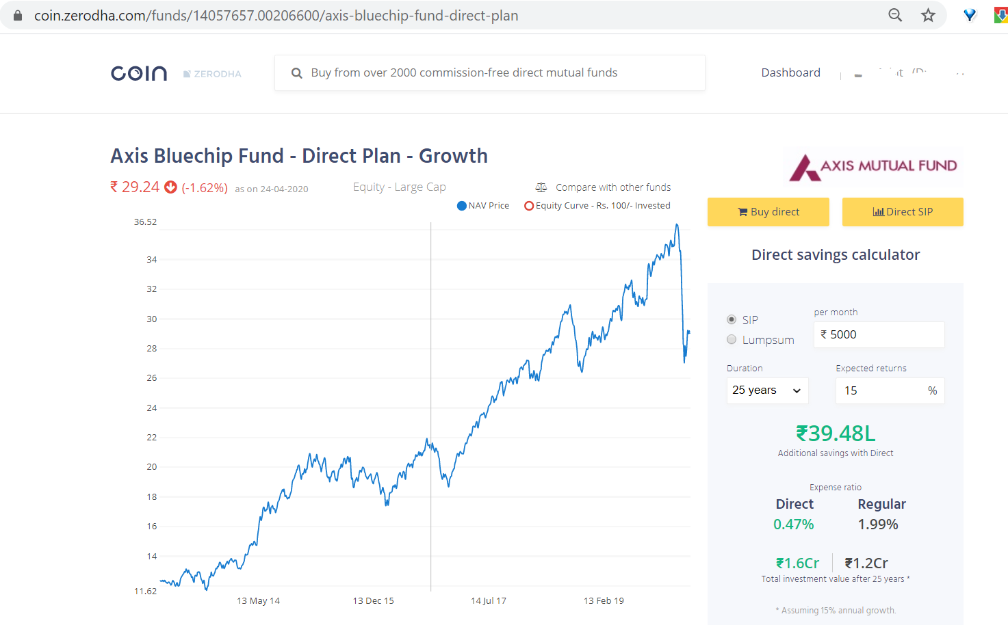Click the vertical cursor line on the chart
The image size is (1008, 625).
[x=431, y=406]
